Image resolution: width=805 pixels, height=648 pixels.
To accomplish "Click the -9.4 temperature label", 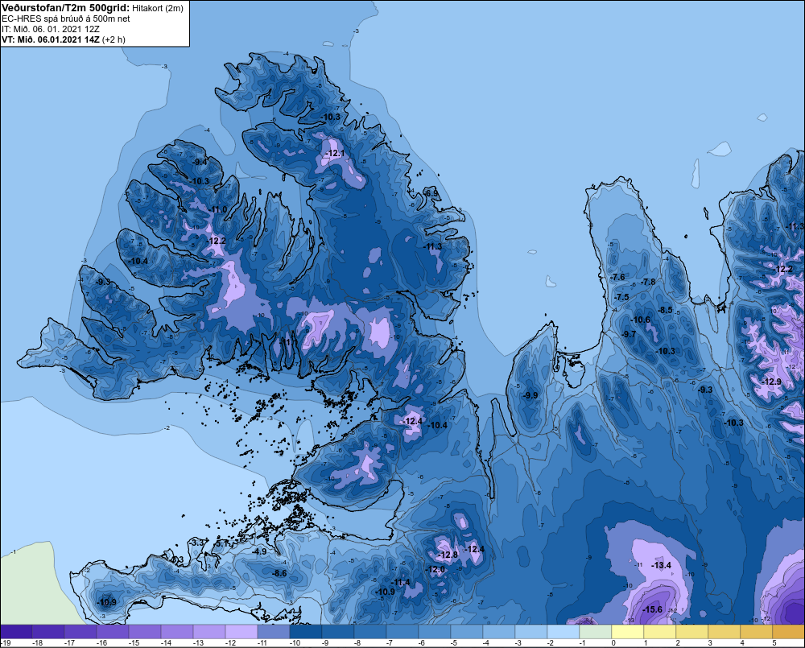I will (x=199, y=162).
